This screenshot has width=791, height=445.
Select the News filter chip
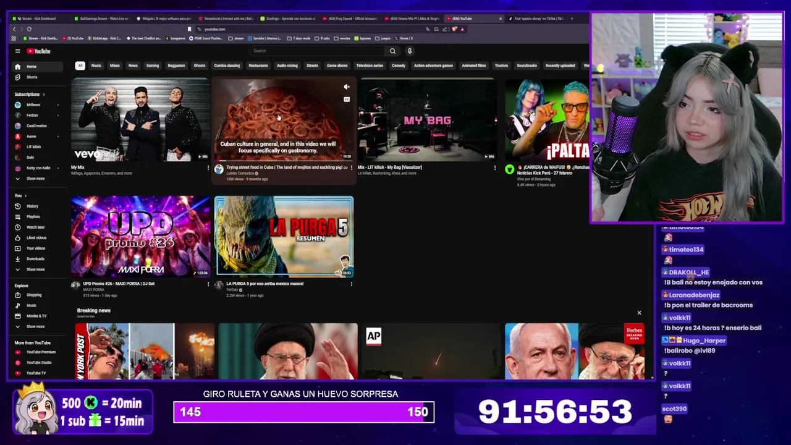pyautogui.click(x=133, y=66)
